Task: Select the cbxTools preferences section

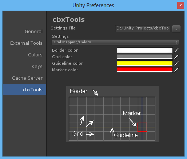Action: [x=24, y=90]
